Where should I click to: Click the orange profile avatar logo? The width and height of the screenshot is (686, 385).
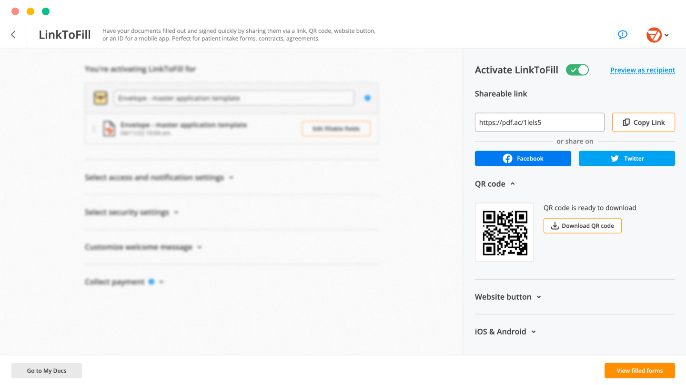tap(654, 35)
